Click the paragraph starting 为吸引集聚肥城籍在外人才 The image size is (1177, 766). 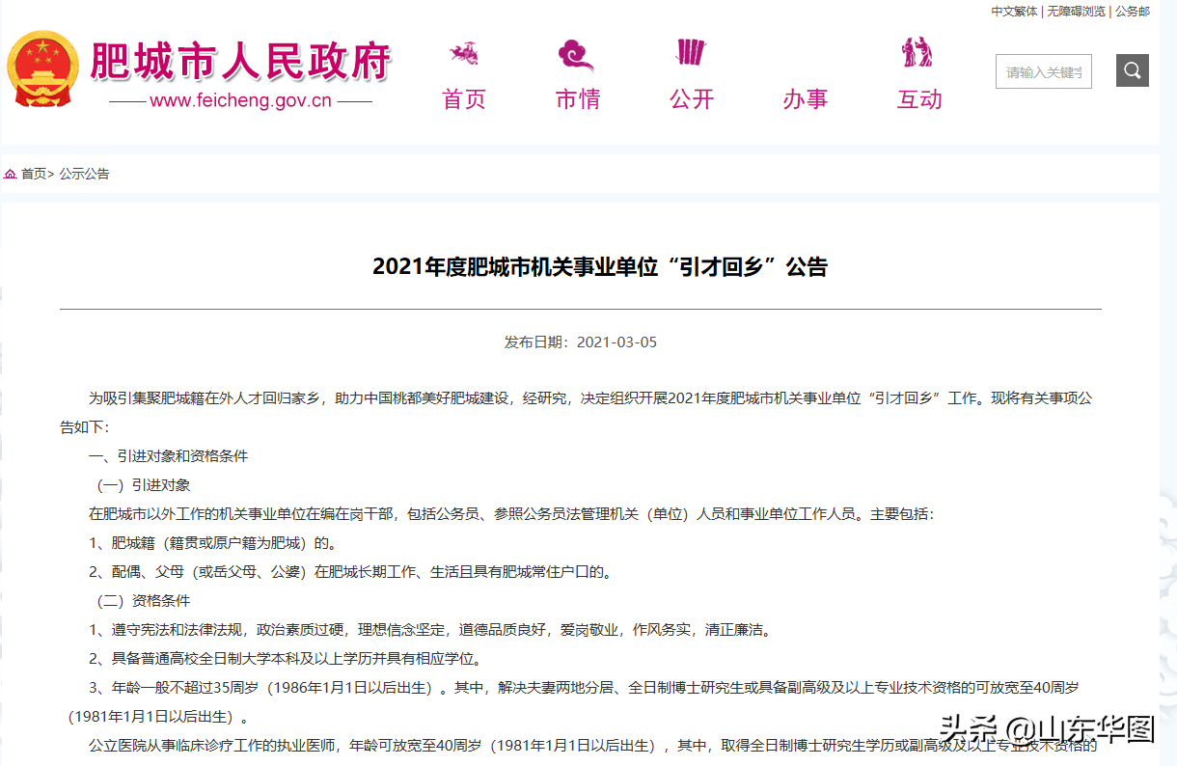pyautogui.click(x=576, y=412)
